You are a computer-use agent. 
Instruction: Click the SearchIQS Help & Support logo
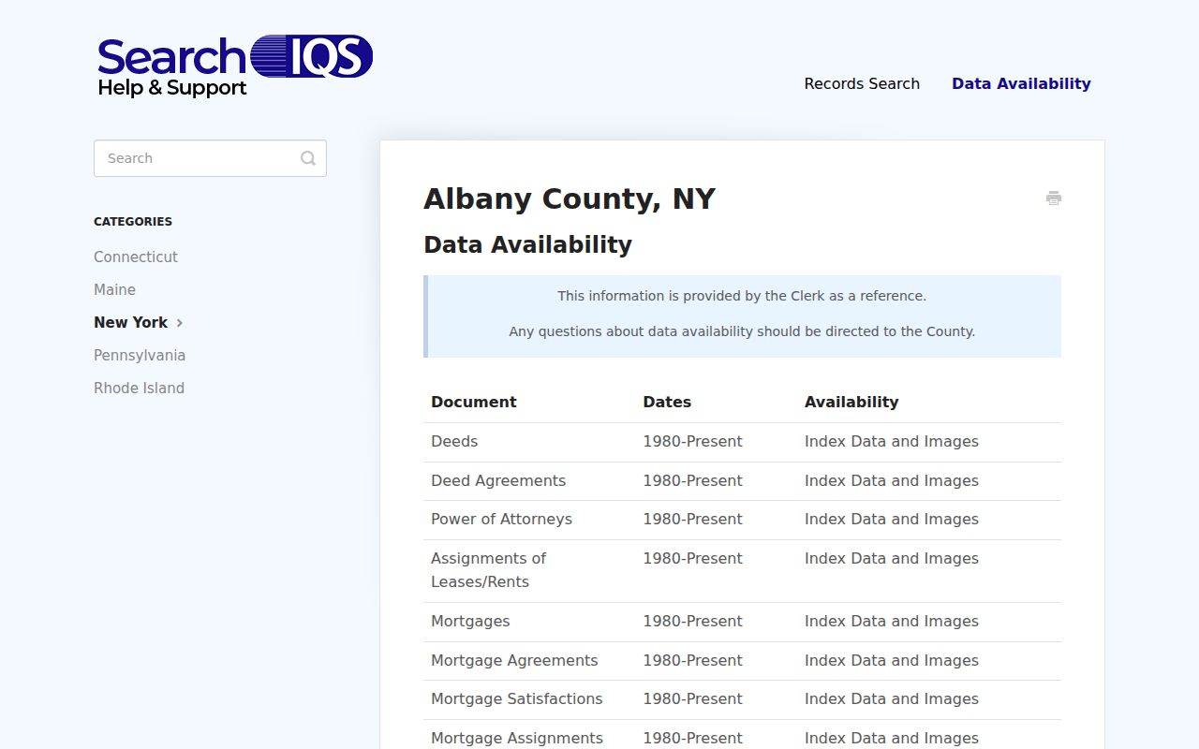click(235, 66)
